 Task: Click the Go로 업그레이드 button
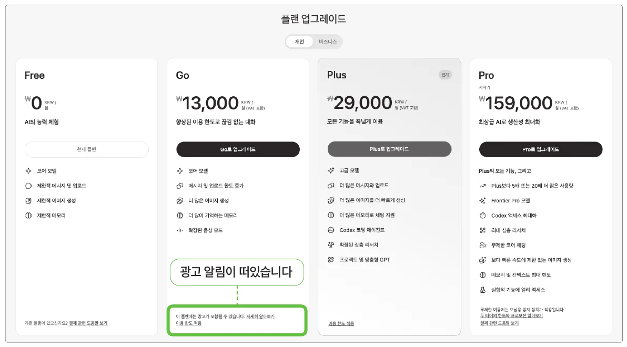click(238, 149)
